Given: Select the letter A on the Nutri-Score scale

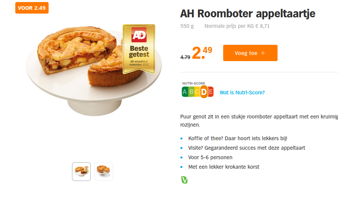Looking at the screenshot, I should pos(185,91).
